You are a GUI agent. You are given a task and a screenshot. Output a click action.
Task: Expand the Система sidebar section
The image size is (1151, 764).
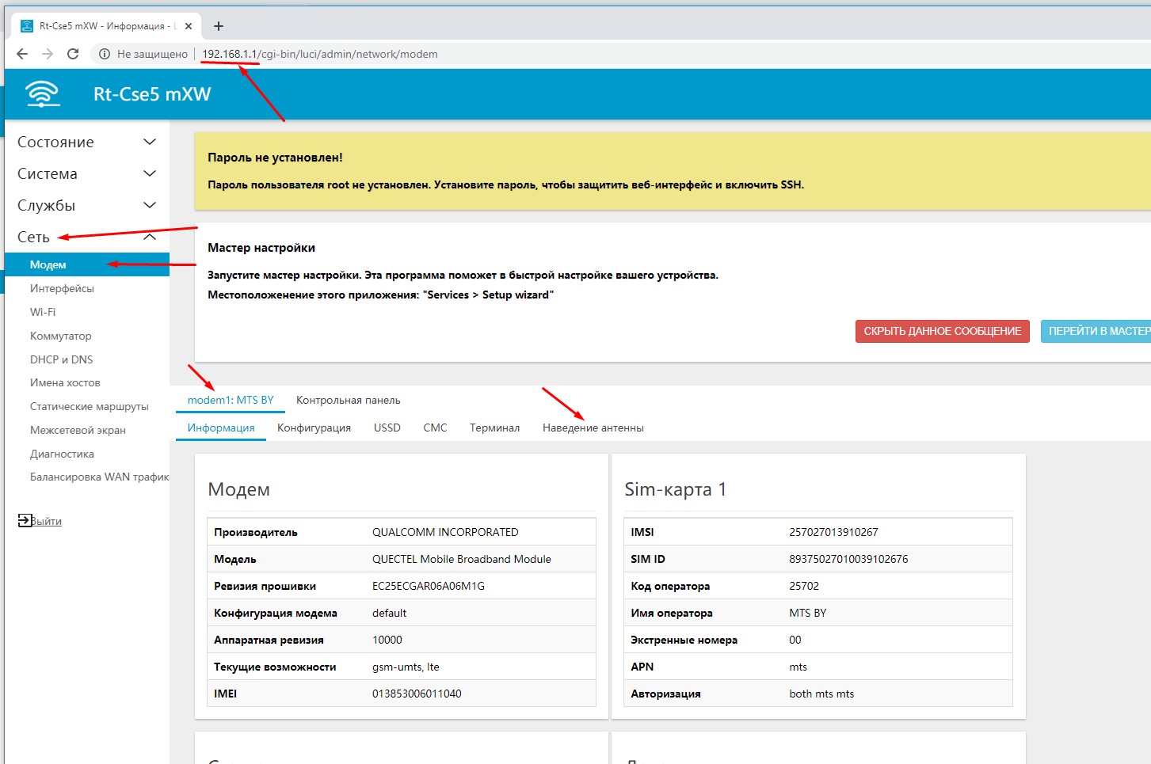[x=86, y=174]
